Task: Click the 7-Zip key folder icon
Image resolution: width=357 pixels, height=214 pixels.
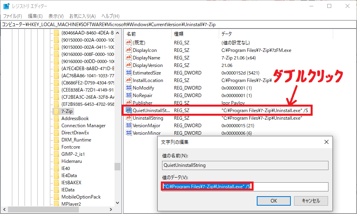Action: tap(56, 111)
